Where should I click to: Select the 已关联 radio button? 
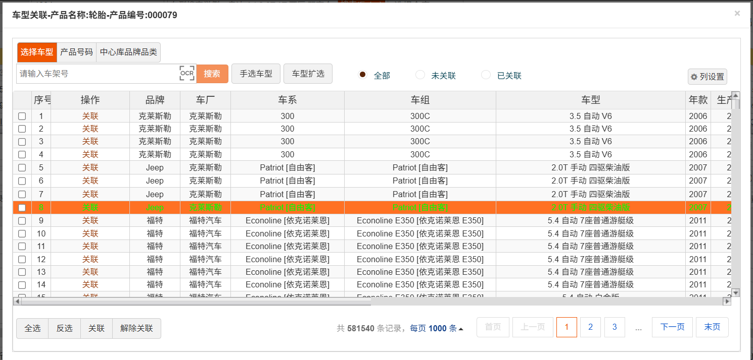click(x=486, y=75)
